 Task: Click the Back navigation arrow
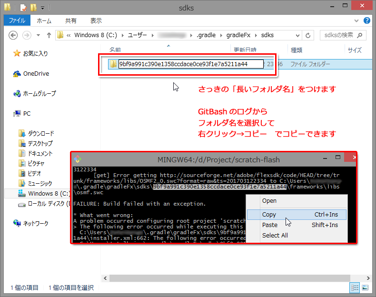click(x=13, y=36)
